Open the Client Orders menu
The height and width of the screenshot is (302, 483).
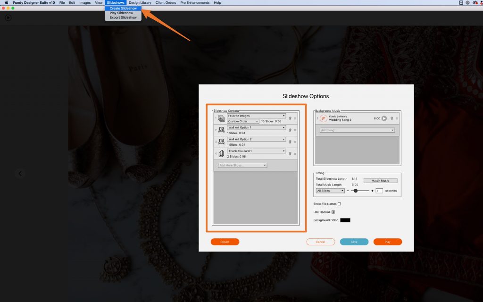point(166,2)
